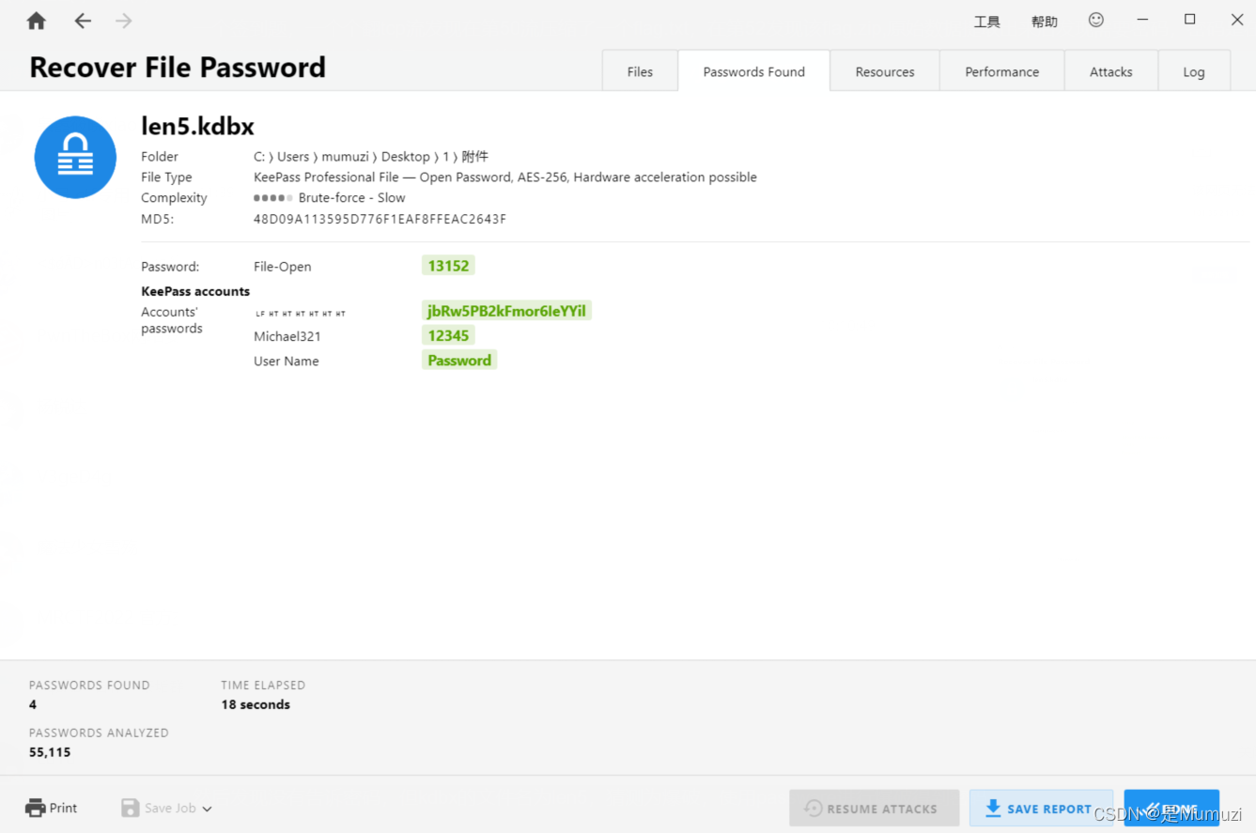
Task: Click the blue lock file icon
Action: pos(75,157)
